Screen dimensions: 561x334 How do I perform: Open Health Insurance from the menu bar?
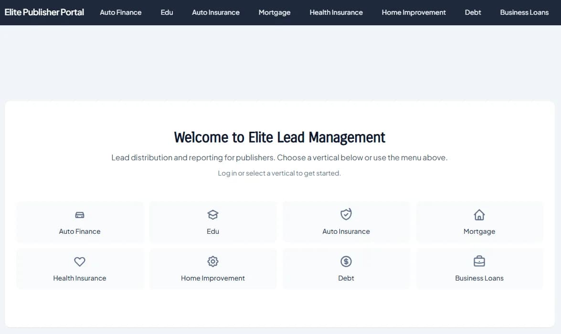coord(336,12)
